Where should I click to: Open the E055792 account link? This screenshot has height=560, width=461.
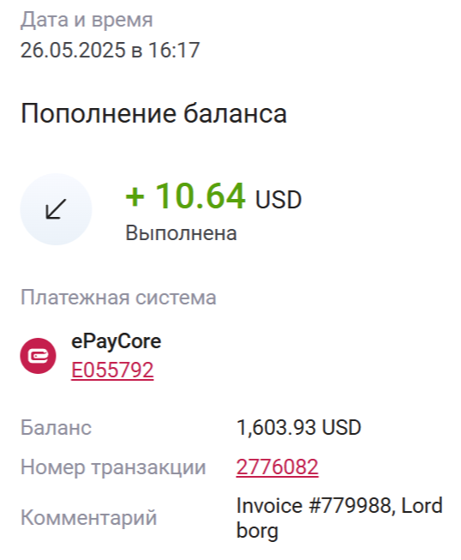click(x=112, y=370)
